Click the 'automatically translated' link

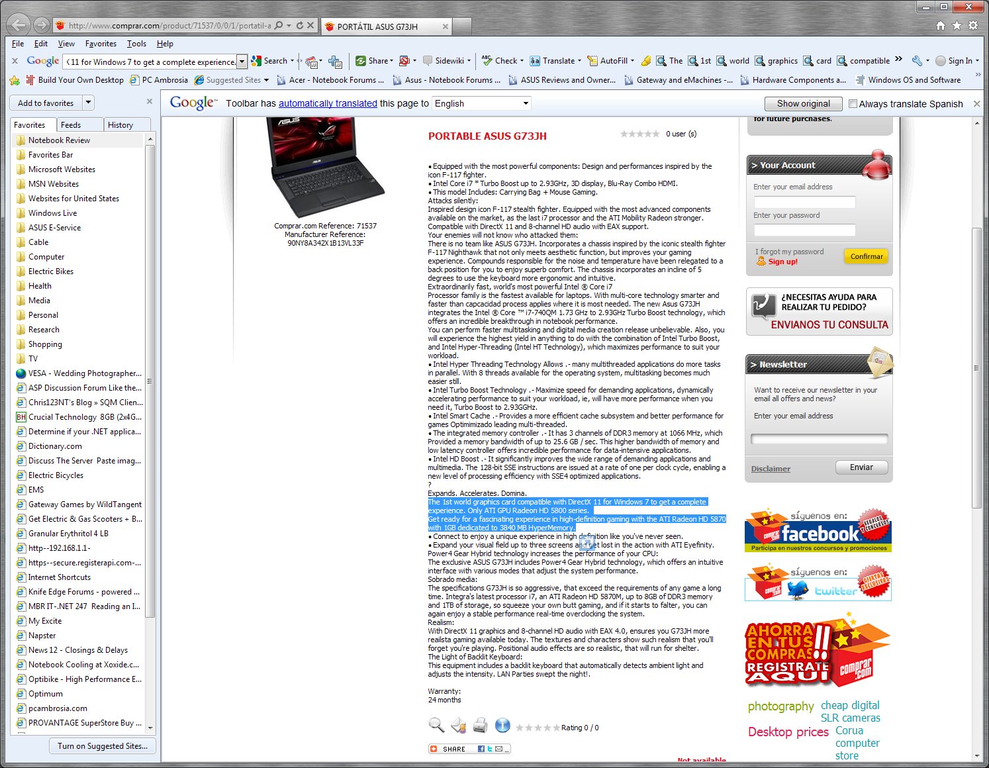coord(328,104)
